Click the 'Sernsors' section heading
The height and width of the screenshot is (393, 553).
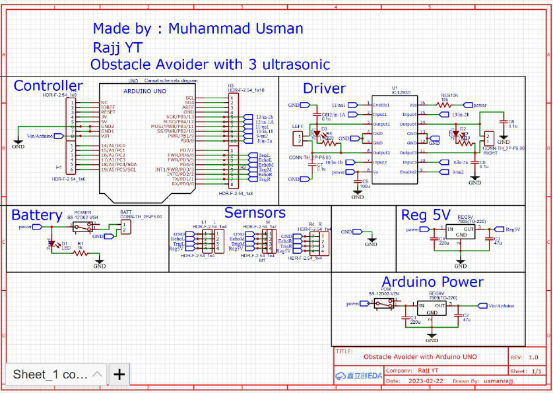255,212
